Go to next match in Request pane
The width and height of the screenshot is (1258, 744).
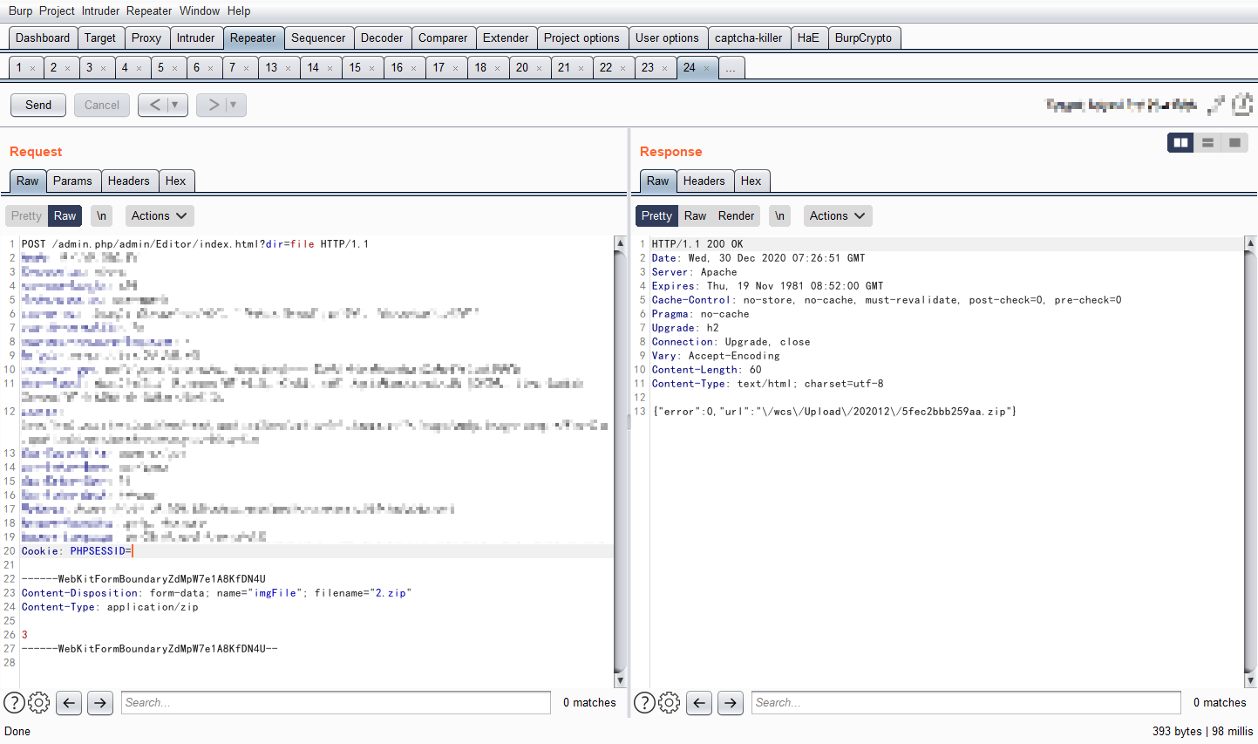pyautogui.click(x=100, y=702)
